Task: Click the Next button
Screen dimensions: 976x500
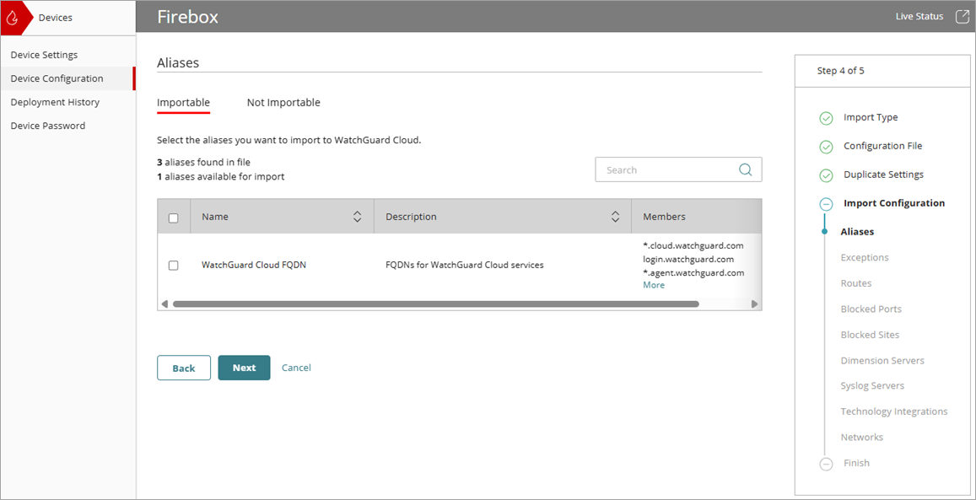Action: [244, 368]
